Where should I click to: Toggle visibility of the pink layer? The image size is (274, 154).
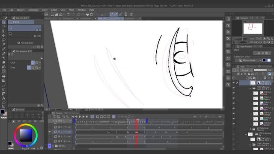click(234, 108)
